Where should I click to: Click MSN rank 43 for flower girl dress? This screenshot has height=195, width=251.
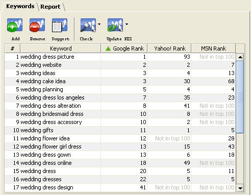click(231, 147)
